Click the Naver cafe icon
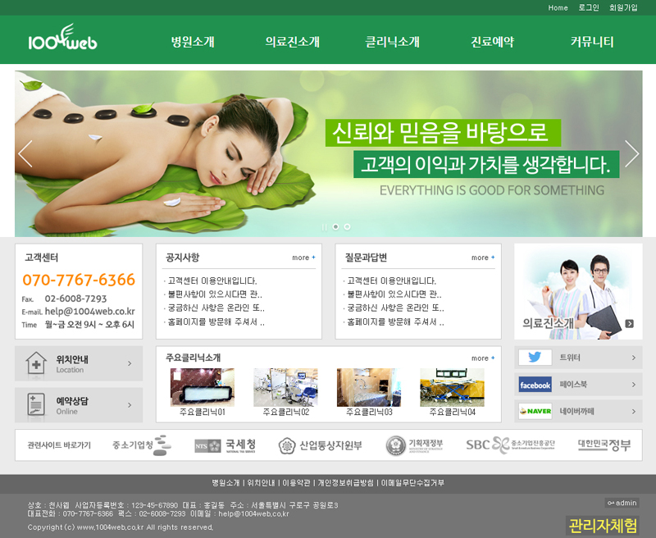The image size is (656, 538). click(535, 411)
